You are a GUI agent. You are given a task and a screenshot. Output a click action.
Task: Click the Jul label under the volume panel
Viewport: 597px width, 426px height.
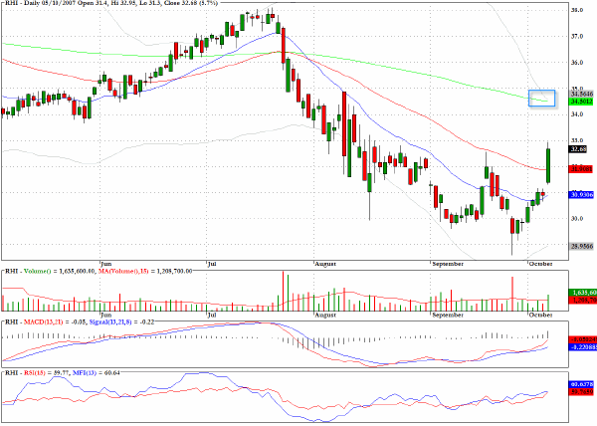(x=212, y=315)
